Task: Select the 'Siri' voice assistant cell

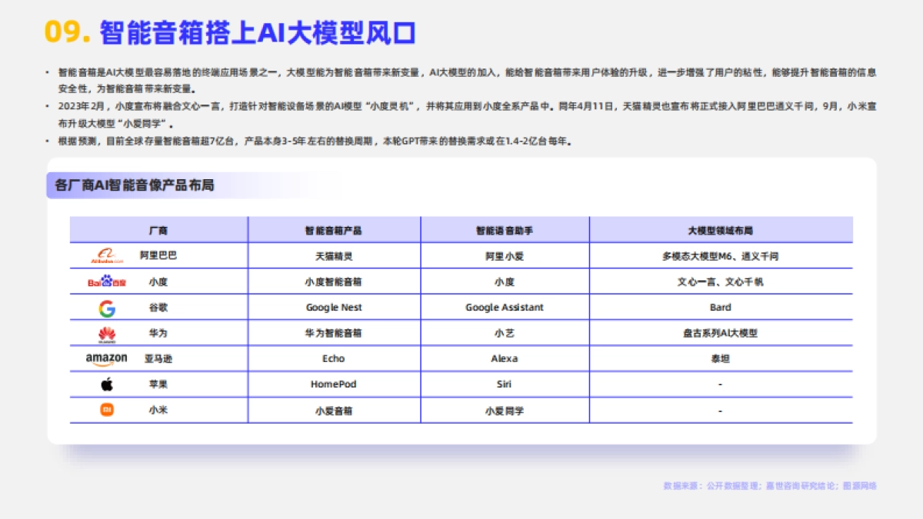Action: 504,384
